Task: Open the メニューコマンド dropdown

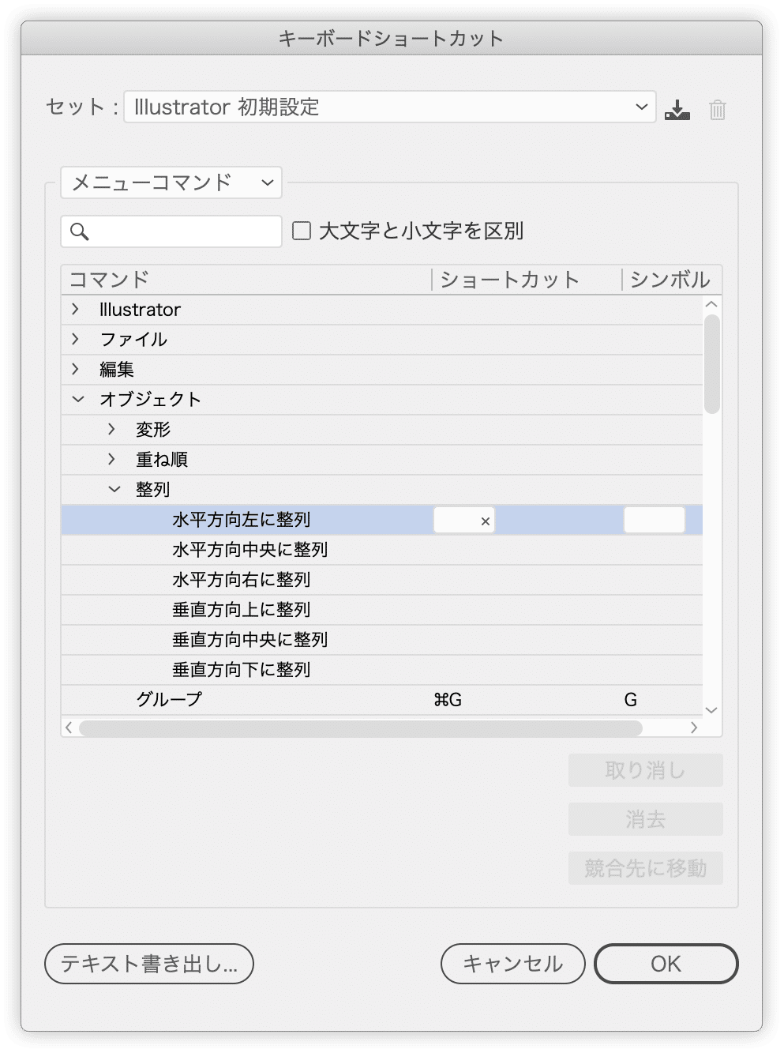Action: (x=171, y=182)
